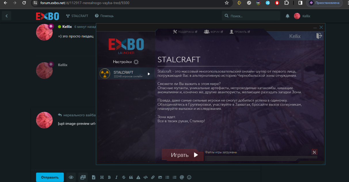This screenshot has height=182, width=349.
Task: Open Форум link in the launcher header
Action: pos(213,32)
